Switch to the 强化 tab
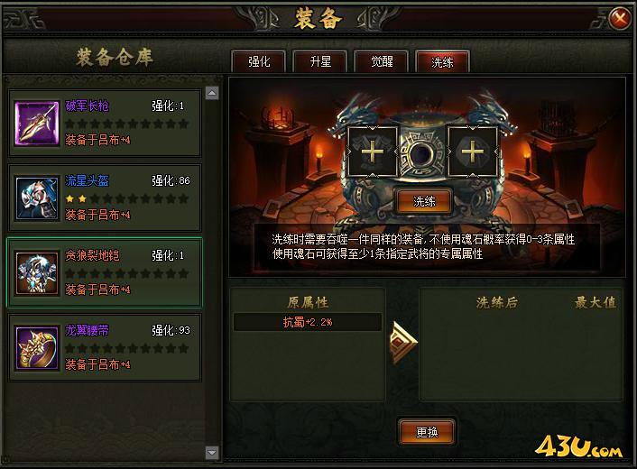The height and width of the screenshot is (469, 637). pyautogui.click(x=259, y=61)
